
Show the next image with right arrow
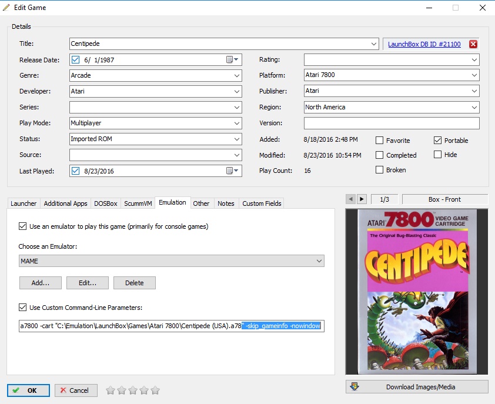[362, 199]
